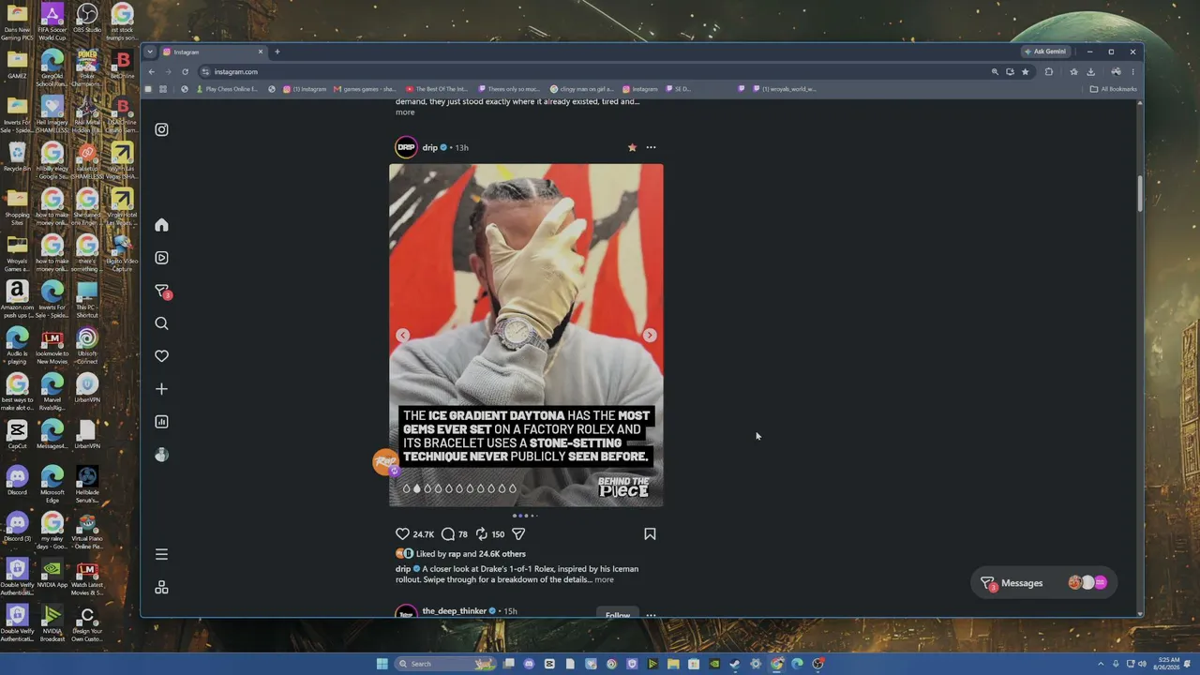Show hidden system tray icons
This screenshot has height=675, width=1200.
coord(1102,664)
